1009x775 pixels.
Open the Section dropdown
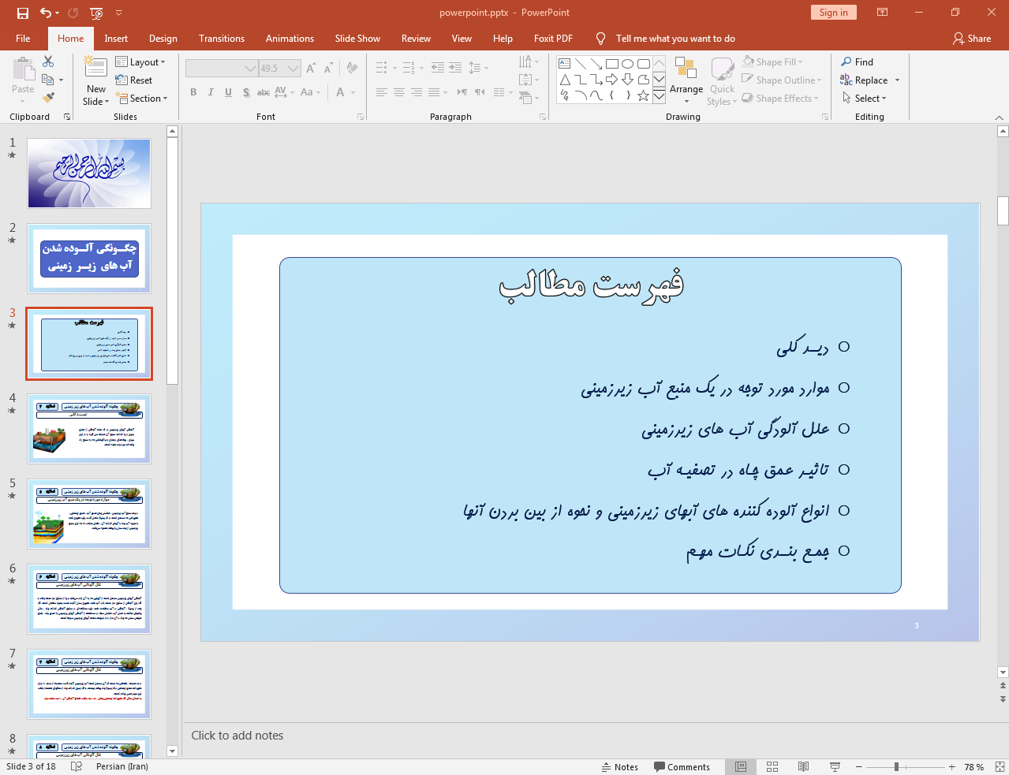[142, 98]
